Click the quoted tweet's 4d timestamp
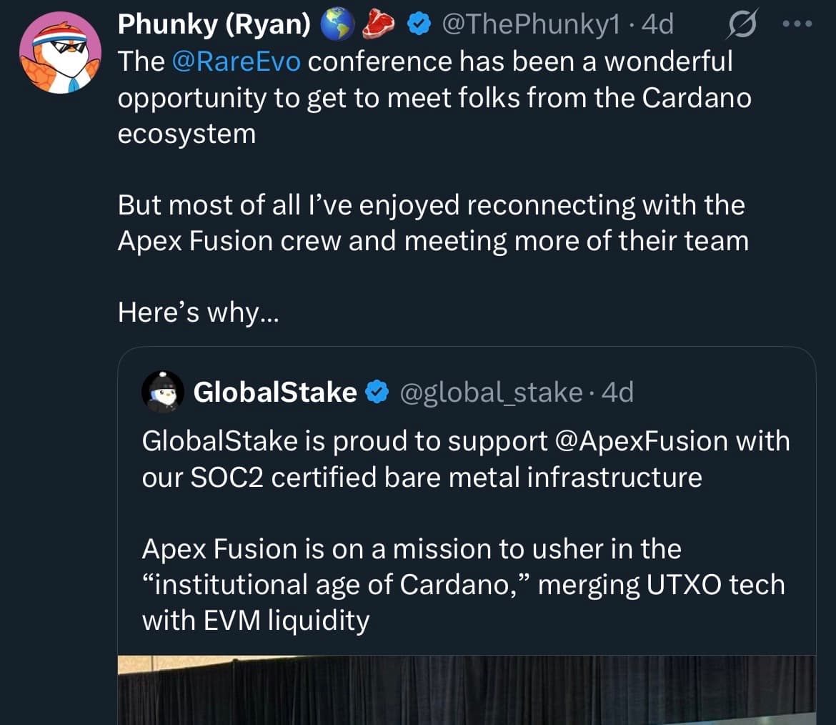 [x=618, y=392]
